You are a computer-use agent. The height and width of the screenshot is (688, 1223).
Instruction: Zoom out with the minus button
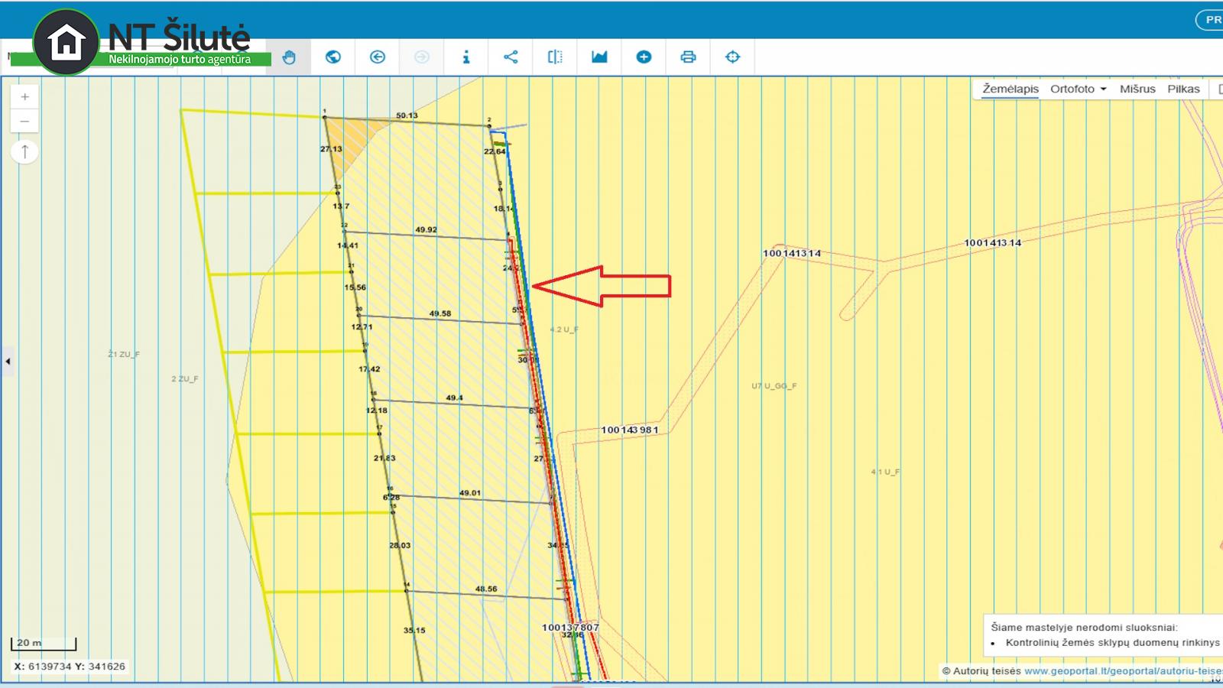click(x=24, y=122)
